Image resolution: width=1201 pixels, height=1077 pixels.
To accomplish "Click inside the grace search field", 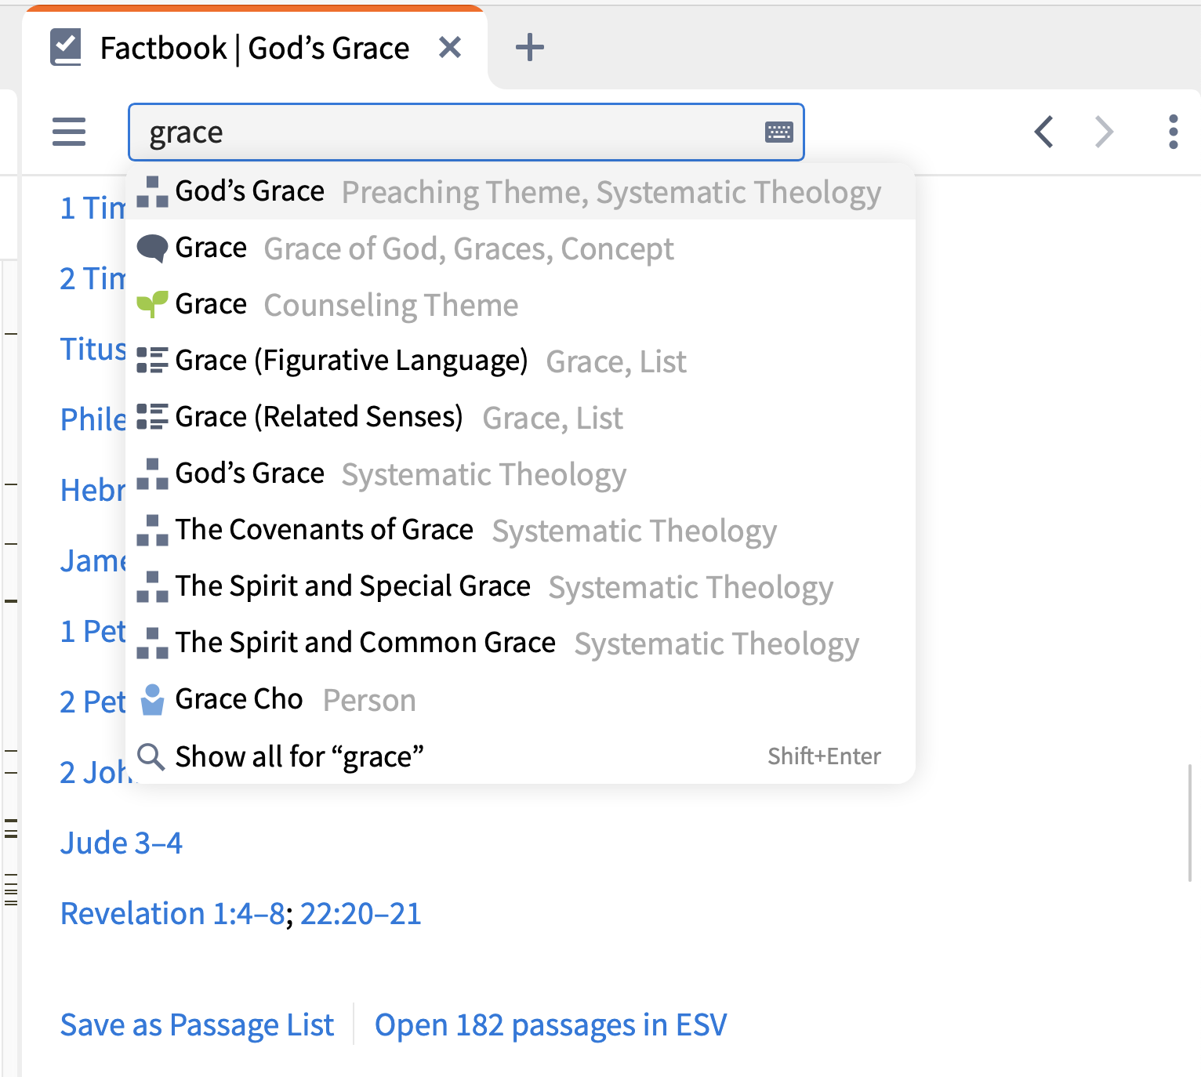I will click(x=447, y=132).
